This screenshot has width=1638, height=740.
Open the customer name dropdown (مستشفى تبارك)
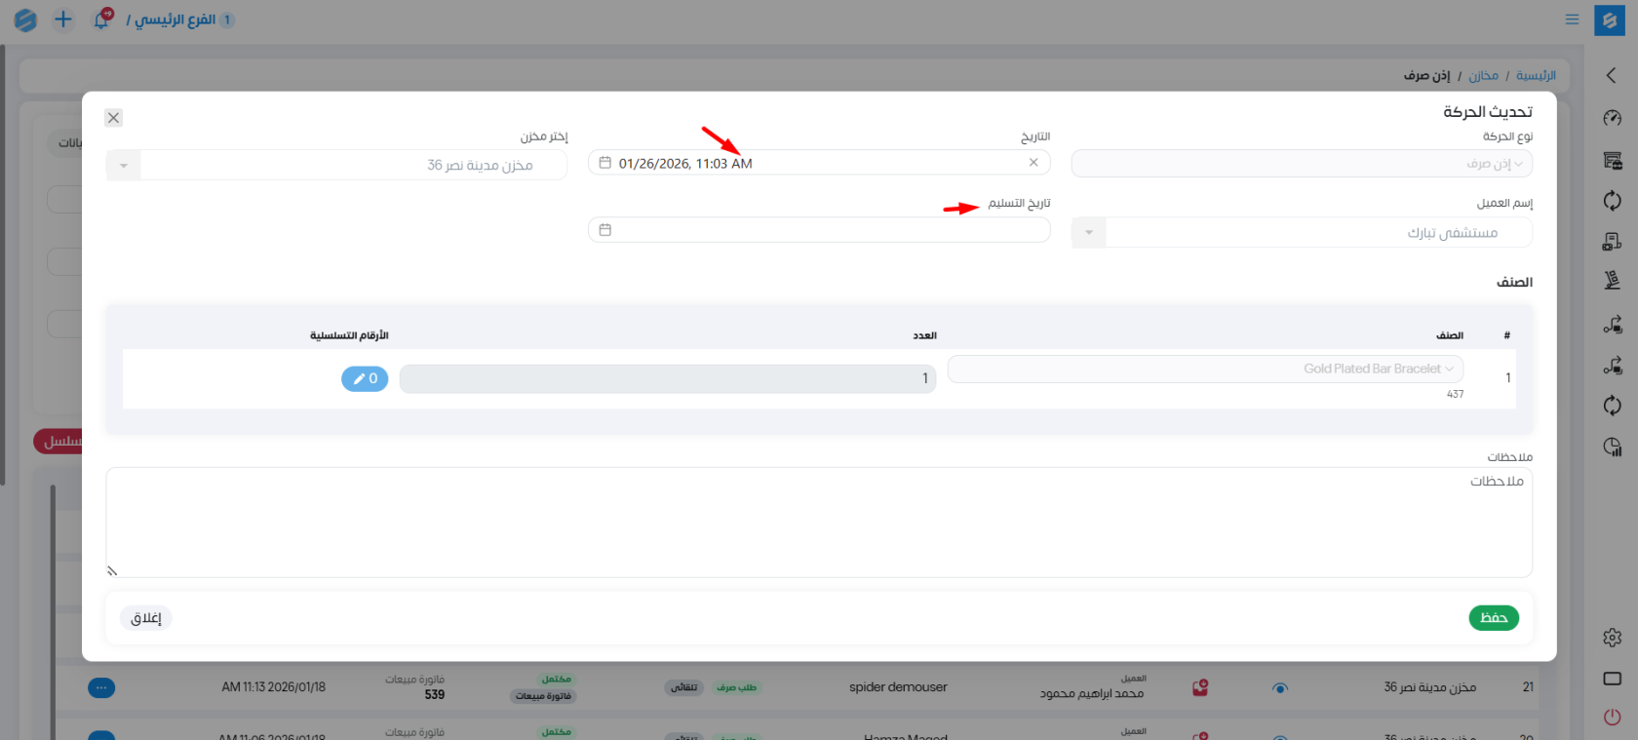click(1089, 233)
